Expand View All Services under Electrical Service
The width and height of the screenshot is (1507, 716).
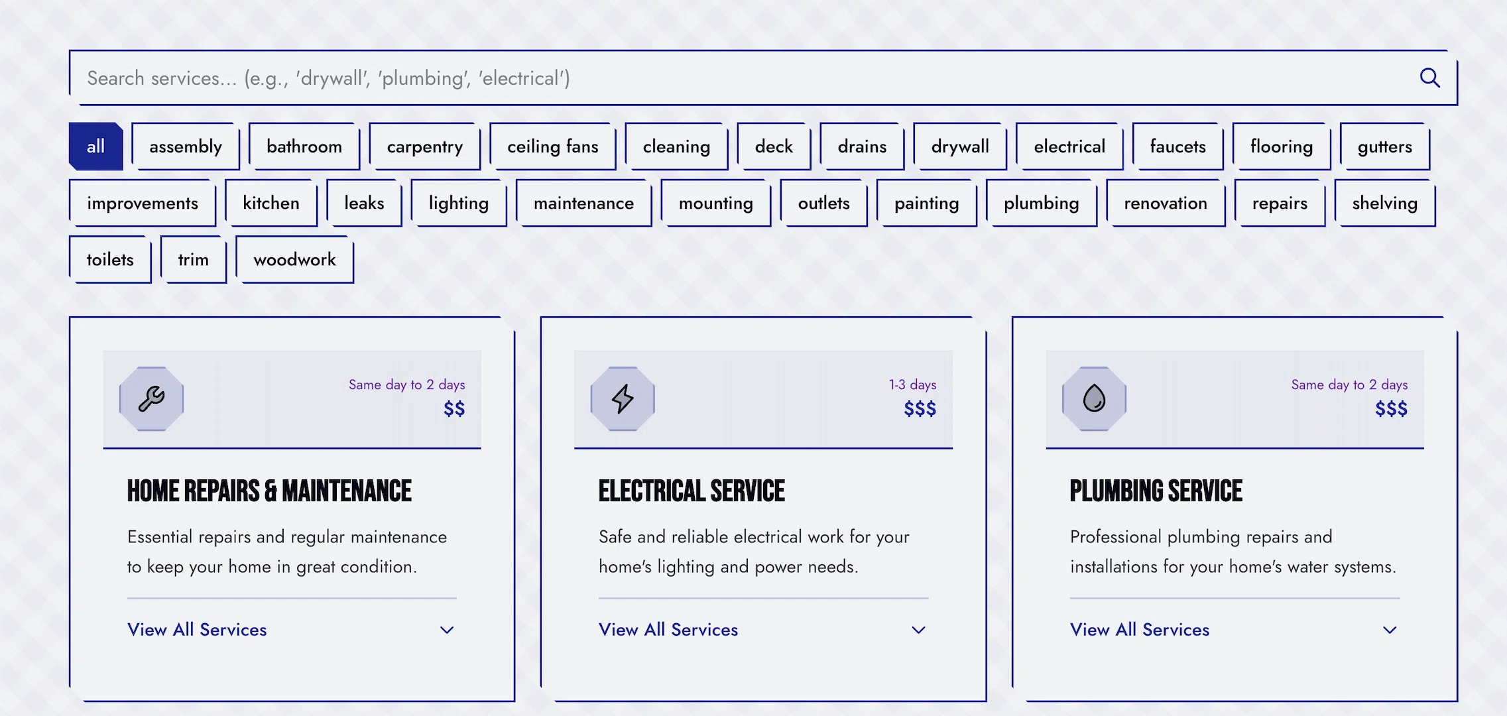(668, 630)
